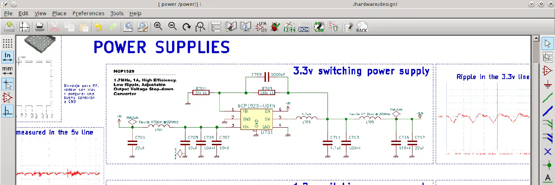
Task: Click 'Ripple in the 3.3v line' label
Action: pos(493,77)
